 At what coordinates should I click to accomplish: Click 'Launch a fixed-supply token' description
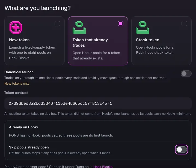point(32,53)
